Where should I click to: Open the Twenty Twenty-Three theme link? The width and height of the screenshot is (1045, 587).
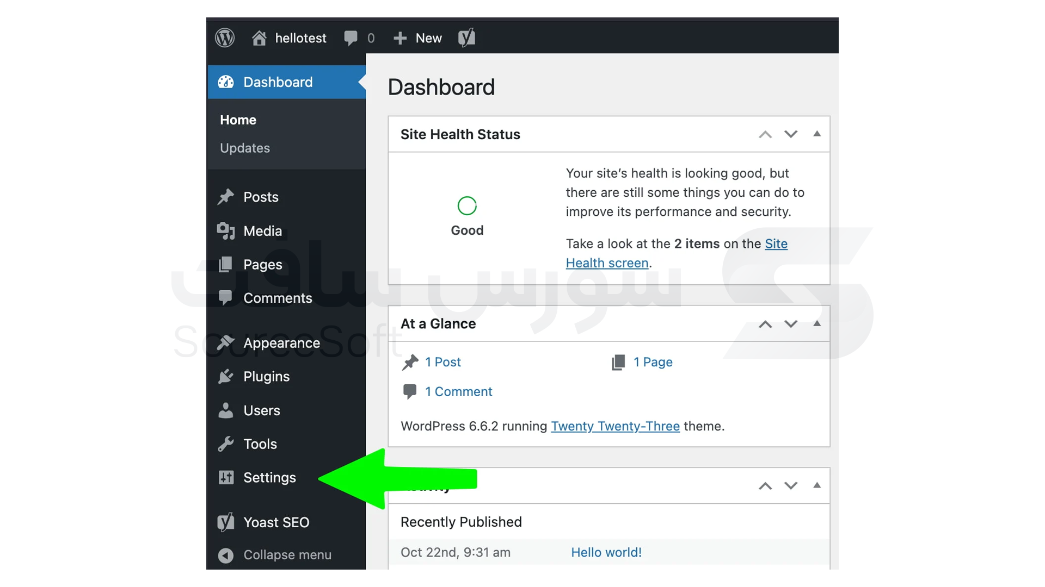(x=615, y=426)
